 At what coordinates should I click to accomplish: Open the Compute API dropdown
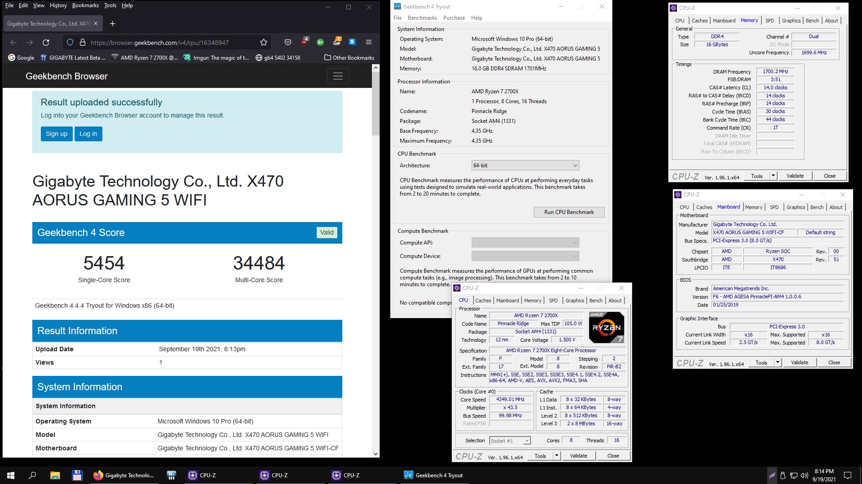tap(525, 243)
